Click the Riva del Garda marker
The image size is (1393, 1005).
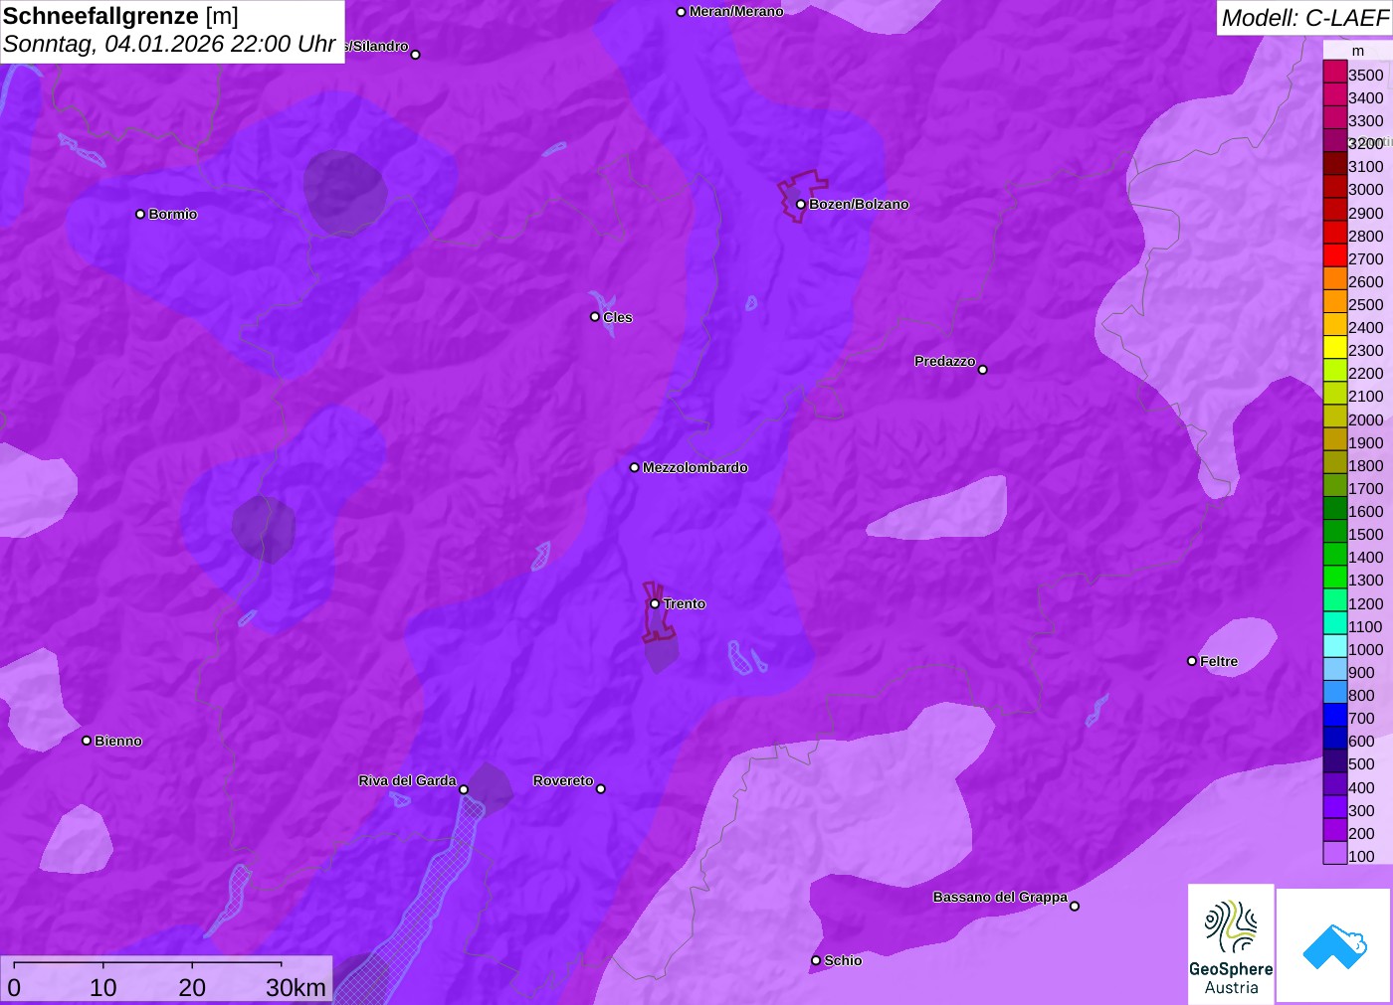click(x=464, y=789)
